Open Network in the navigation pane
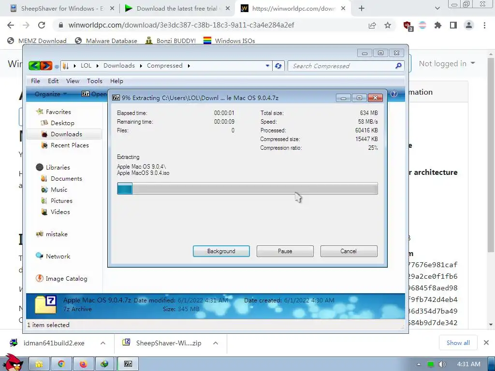Screen dimensions: 495x371 [58, 256]
